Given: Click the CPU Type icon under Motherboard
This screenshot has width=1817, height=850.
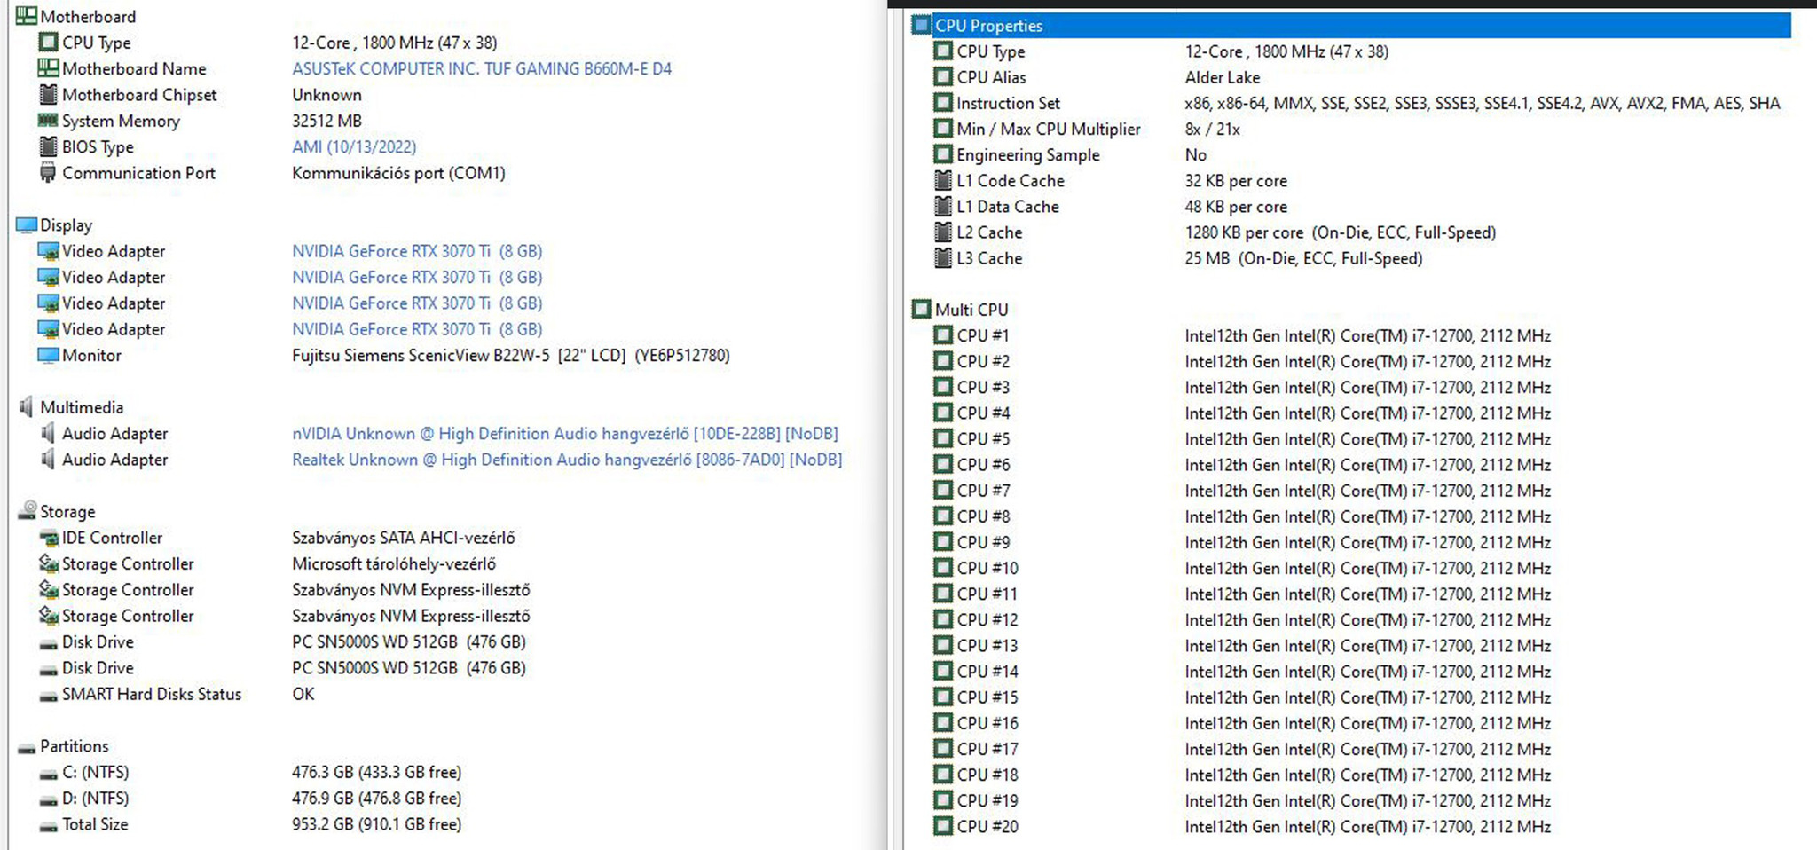Looking at the screenshot, I should [x=48, y=43].
